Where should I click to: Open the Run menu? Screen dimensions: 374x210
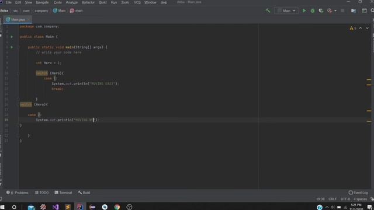pos(114,2)
